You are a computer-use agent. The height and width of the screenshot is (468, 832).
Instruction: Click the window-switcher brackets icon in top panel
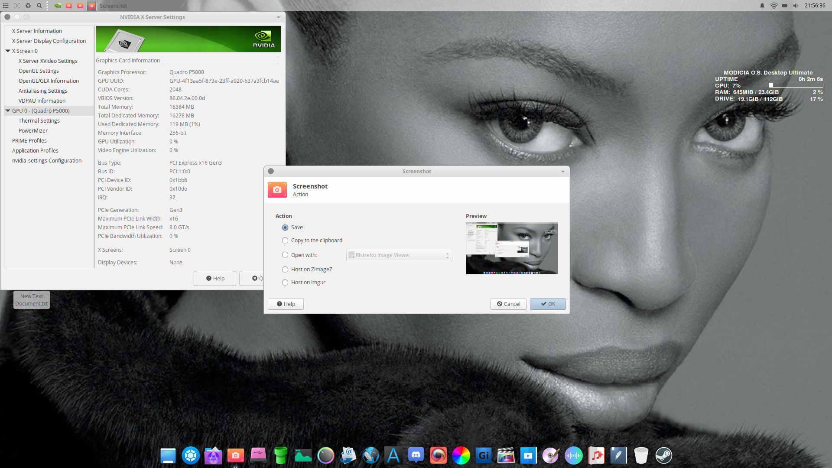pos(17,6)
